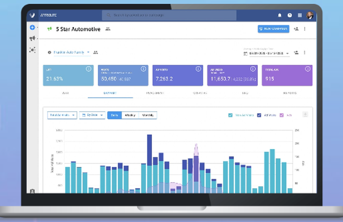Click the 11,650.7 stat card
The height and width of the screenshot is (222, 343).
[x=232, y=75]
